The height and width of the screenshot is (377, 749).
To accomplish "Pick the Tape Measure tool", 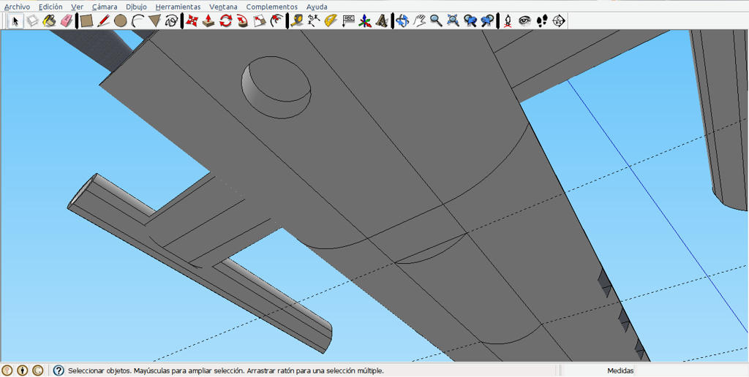I will (297, 20).
